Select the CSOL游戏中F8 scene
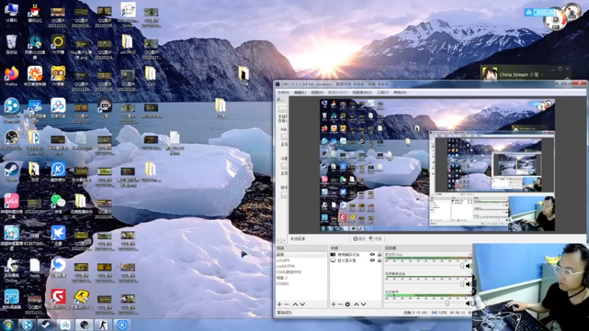 click(x=301, y=271)
